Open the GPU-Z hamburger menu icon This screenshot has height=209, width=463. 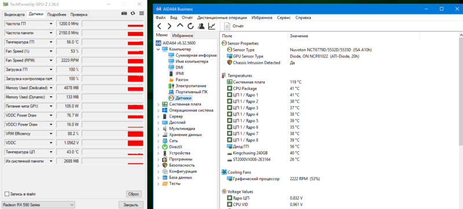point(141,13)
